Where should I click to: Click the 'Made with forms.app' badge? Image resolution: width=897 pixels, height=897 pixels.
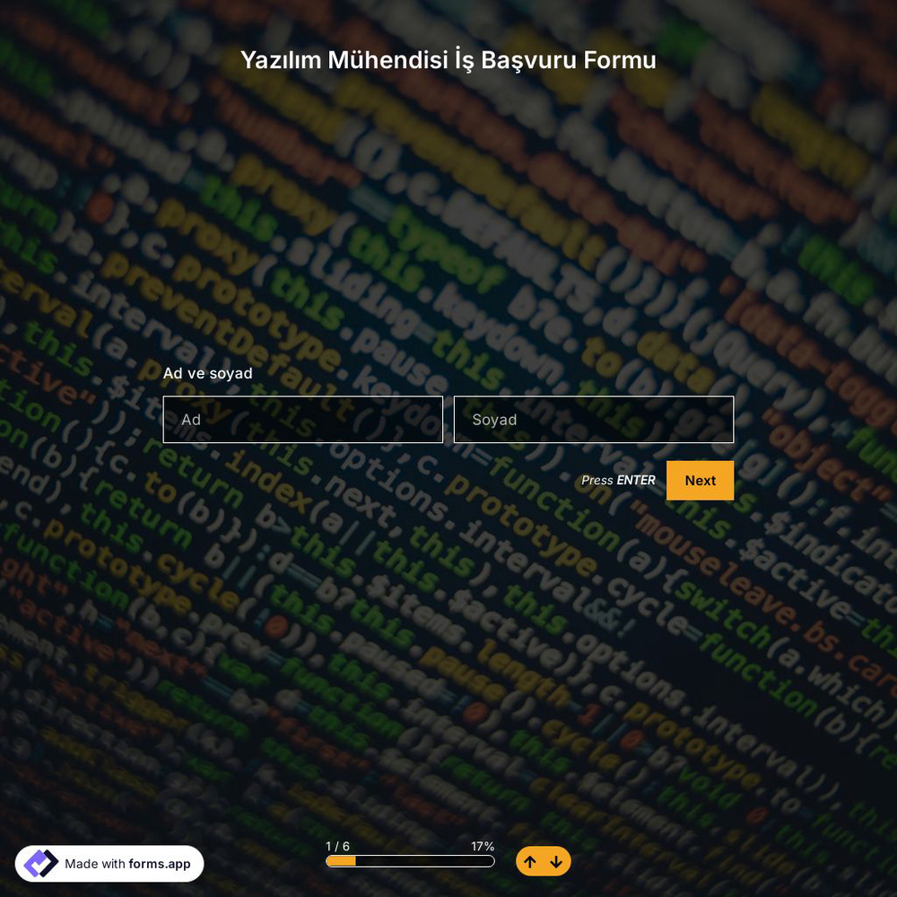click(x=109, y=863)
